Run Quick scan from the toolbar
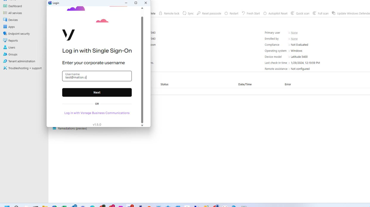 pos(300,14)
